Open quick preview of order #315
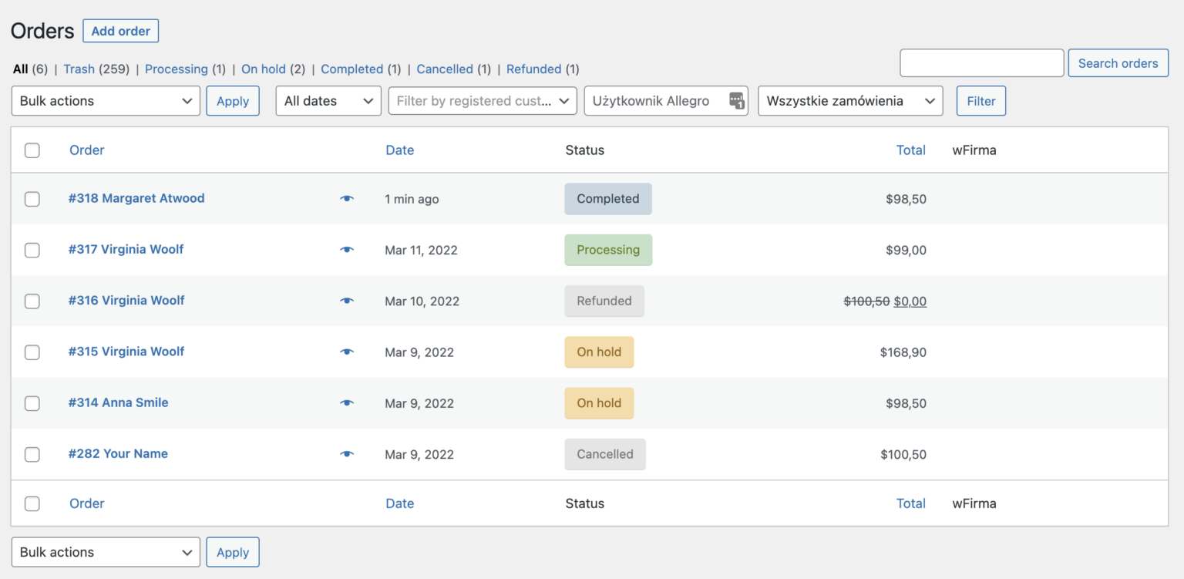The image size is (1184, 579). [346, 352]
